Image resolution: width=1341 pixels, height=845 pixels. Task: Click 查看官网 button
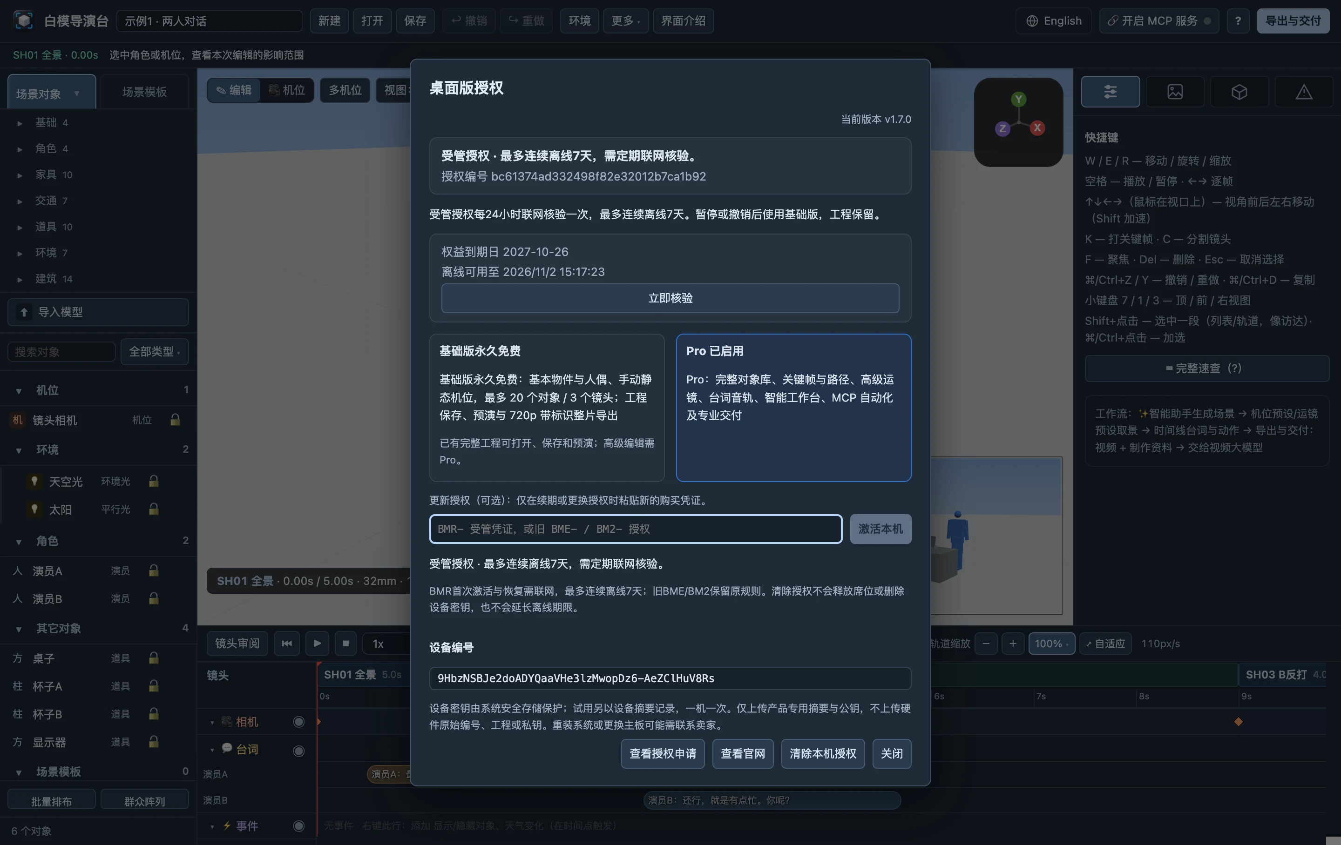(743, 754)
